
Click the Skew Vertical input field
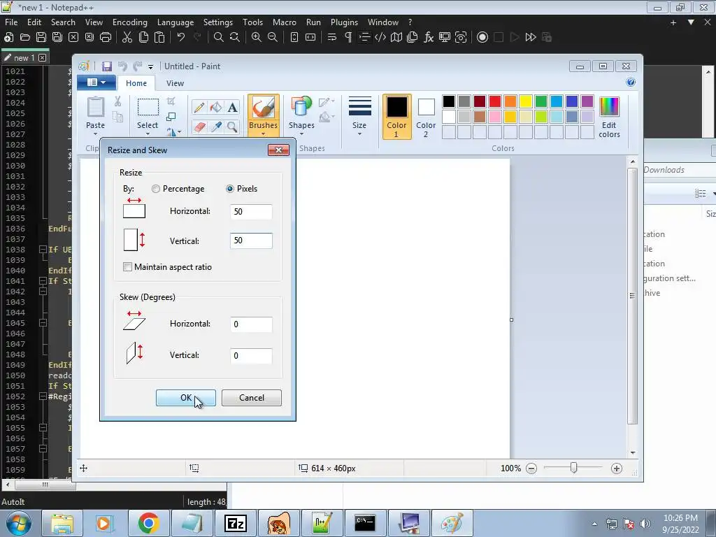click(x=251, y=356)
